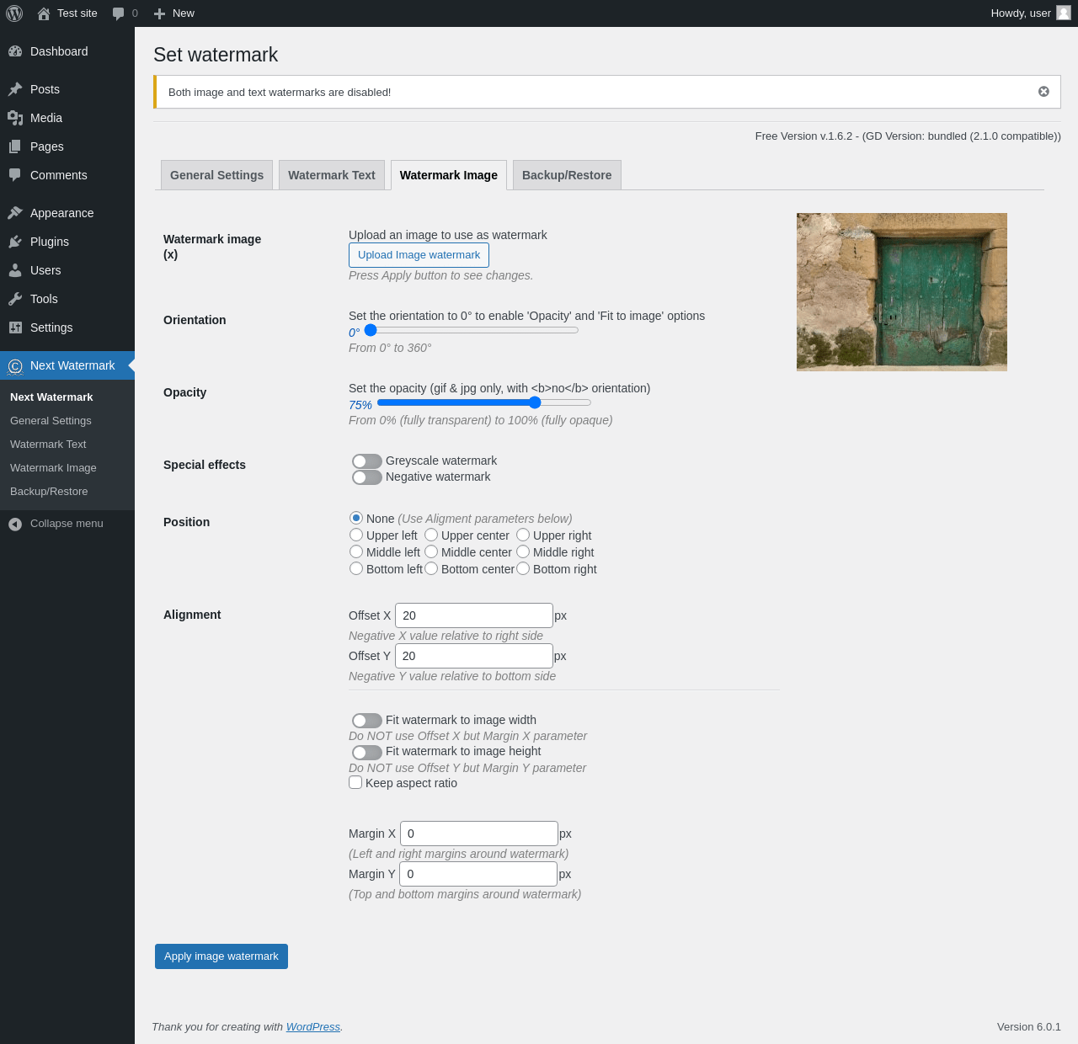
Task: Select Middle center position
Action: [431, 551]
